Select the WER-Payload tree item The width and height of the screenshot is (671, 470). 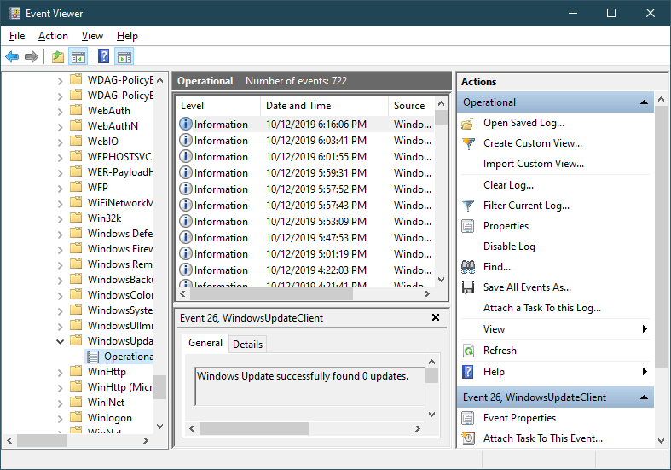120,172
